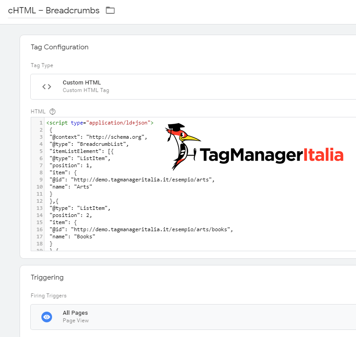Click line 17 with name Books

(x=73, y=237)
